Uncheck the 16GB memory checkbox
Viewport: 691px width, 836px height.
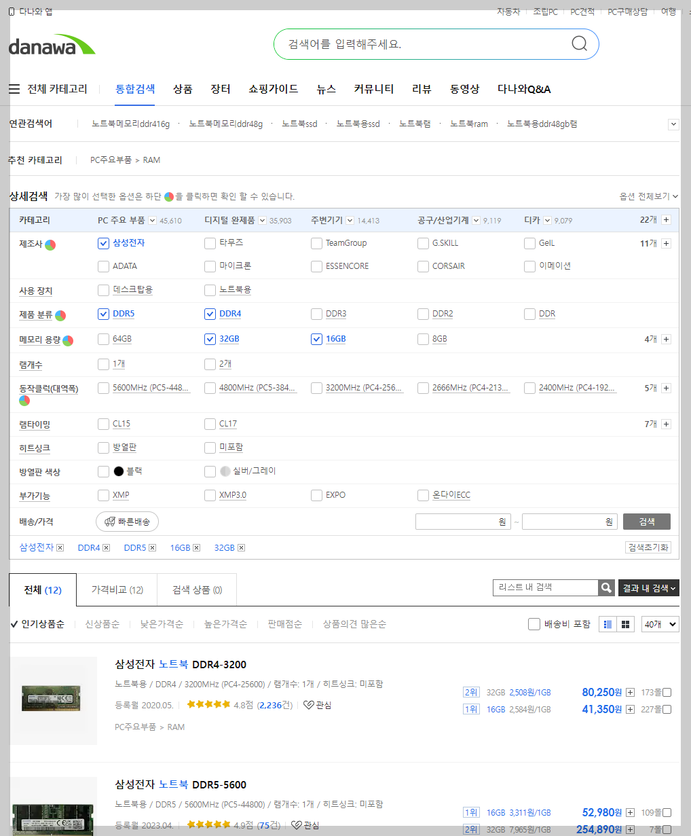tap(316, 339)
